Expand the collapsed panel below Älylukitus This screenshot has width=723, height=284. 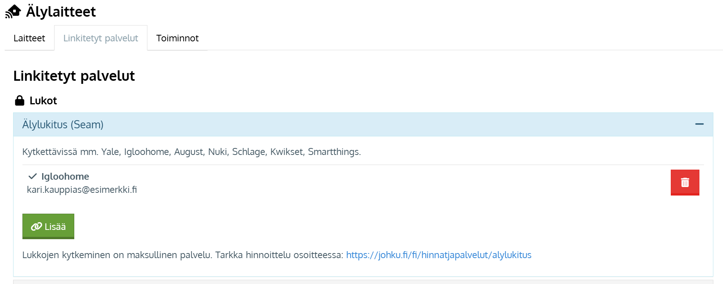point(363,282)
